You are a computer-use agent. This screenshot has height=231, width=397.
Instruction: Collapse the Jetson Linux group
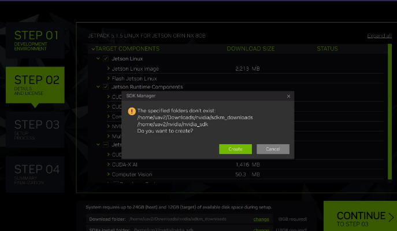click(x=98, y=58)
